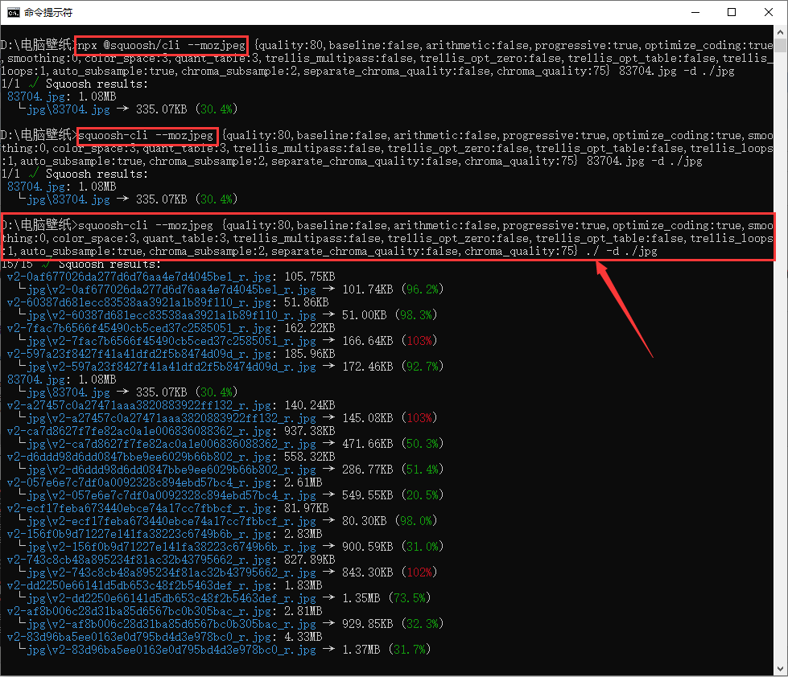The image size is (788, 677).
Task: Click the green 98.3% percentage
Action: (x=415, y=314)
